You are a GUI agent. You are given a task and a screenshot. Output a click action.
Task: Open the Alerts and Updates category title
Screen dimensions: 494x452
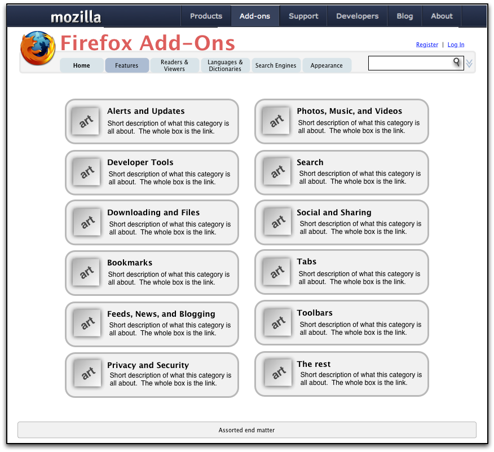(x=146, y=111)
